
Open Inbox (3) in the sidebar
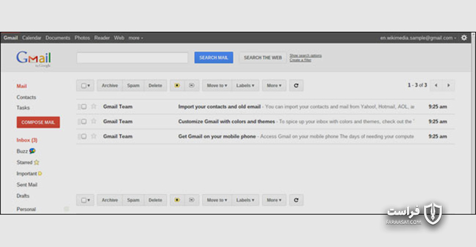pos(27,140)
